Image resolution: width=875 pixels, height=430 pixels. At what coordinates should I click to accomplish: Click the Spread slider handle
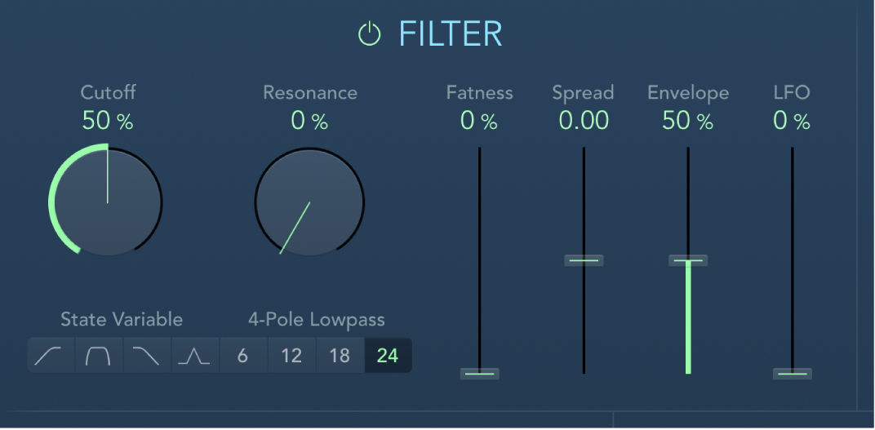click(x=584, y=260)
